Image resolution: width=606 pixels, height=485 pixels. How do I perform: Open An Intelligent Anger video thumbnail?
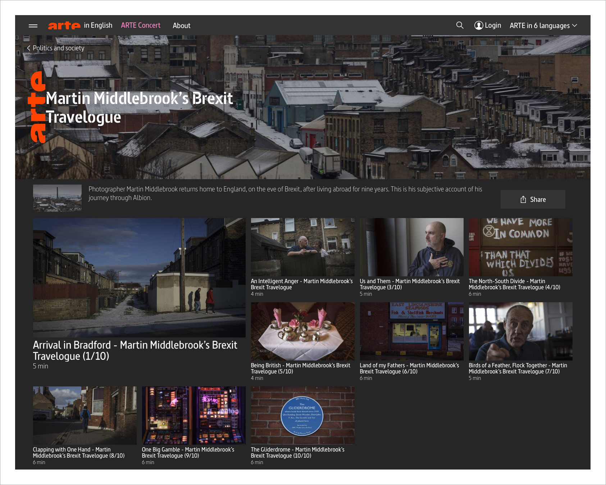(302, 247)
